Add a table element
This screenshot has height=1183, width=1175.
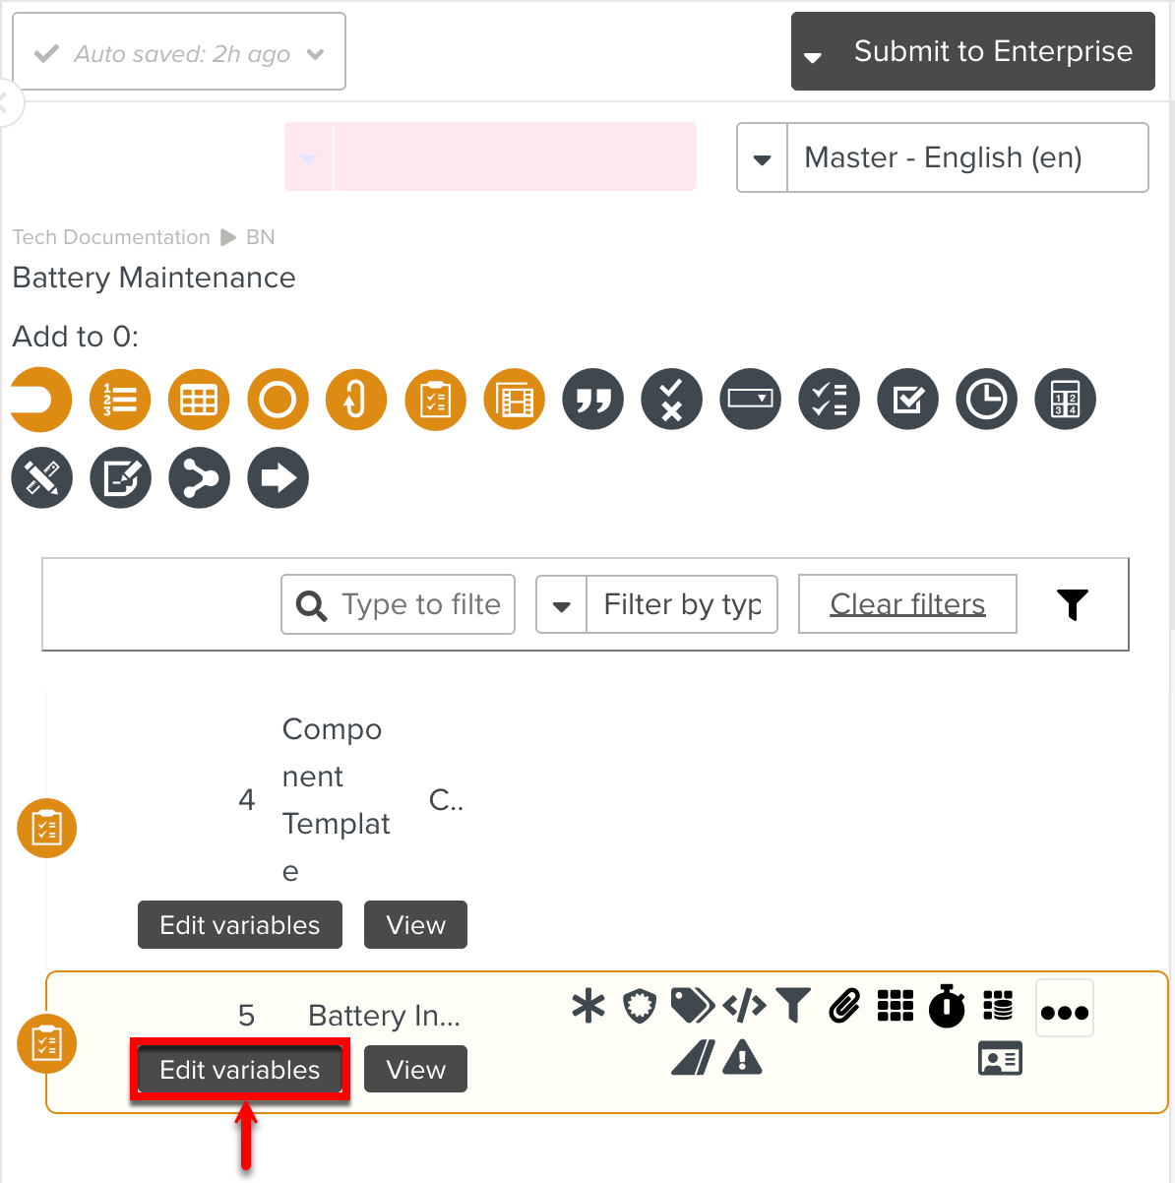199,400
